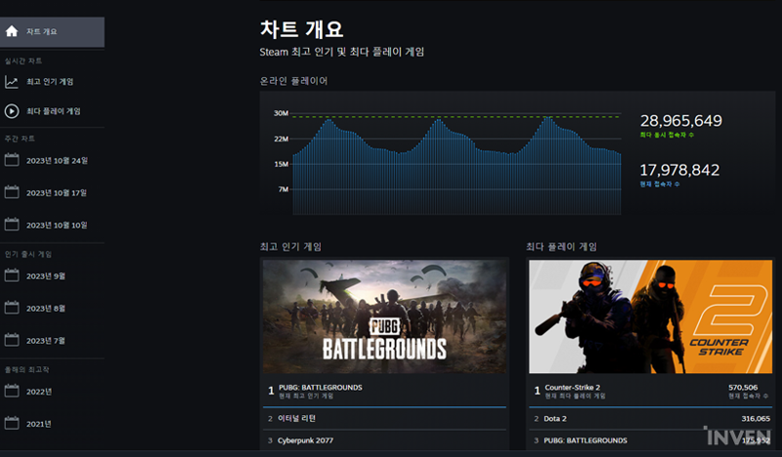The image size is (782, 457).
Task: Click calendar icon next to 2023년 10월 24일
Action: [12, 160]
